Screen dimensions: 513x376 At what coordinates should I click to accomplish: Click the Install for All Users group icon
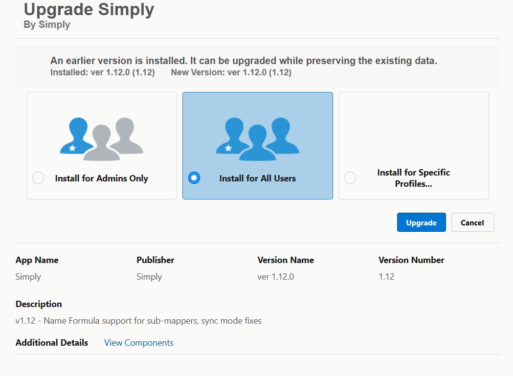[x=257, y=136]
